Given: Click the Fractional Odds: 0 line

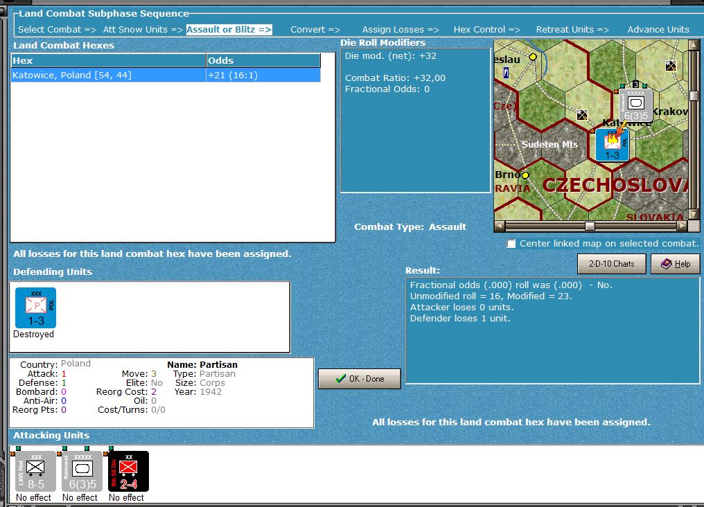Looking at the screenshot, I should pos(387,89).
